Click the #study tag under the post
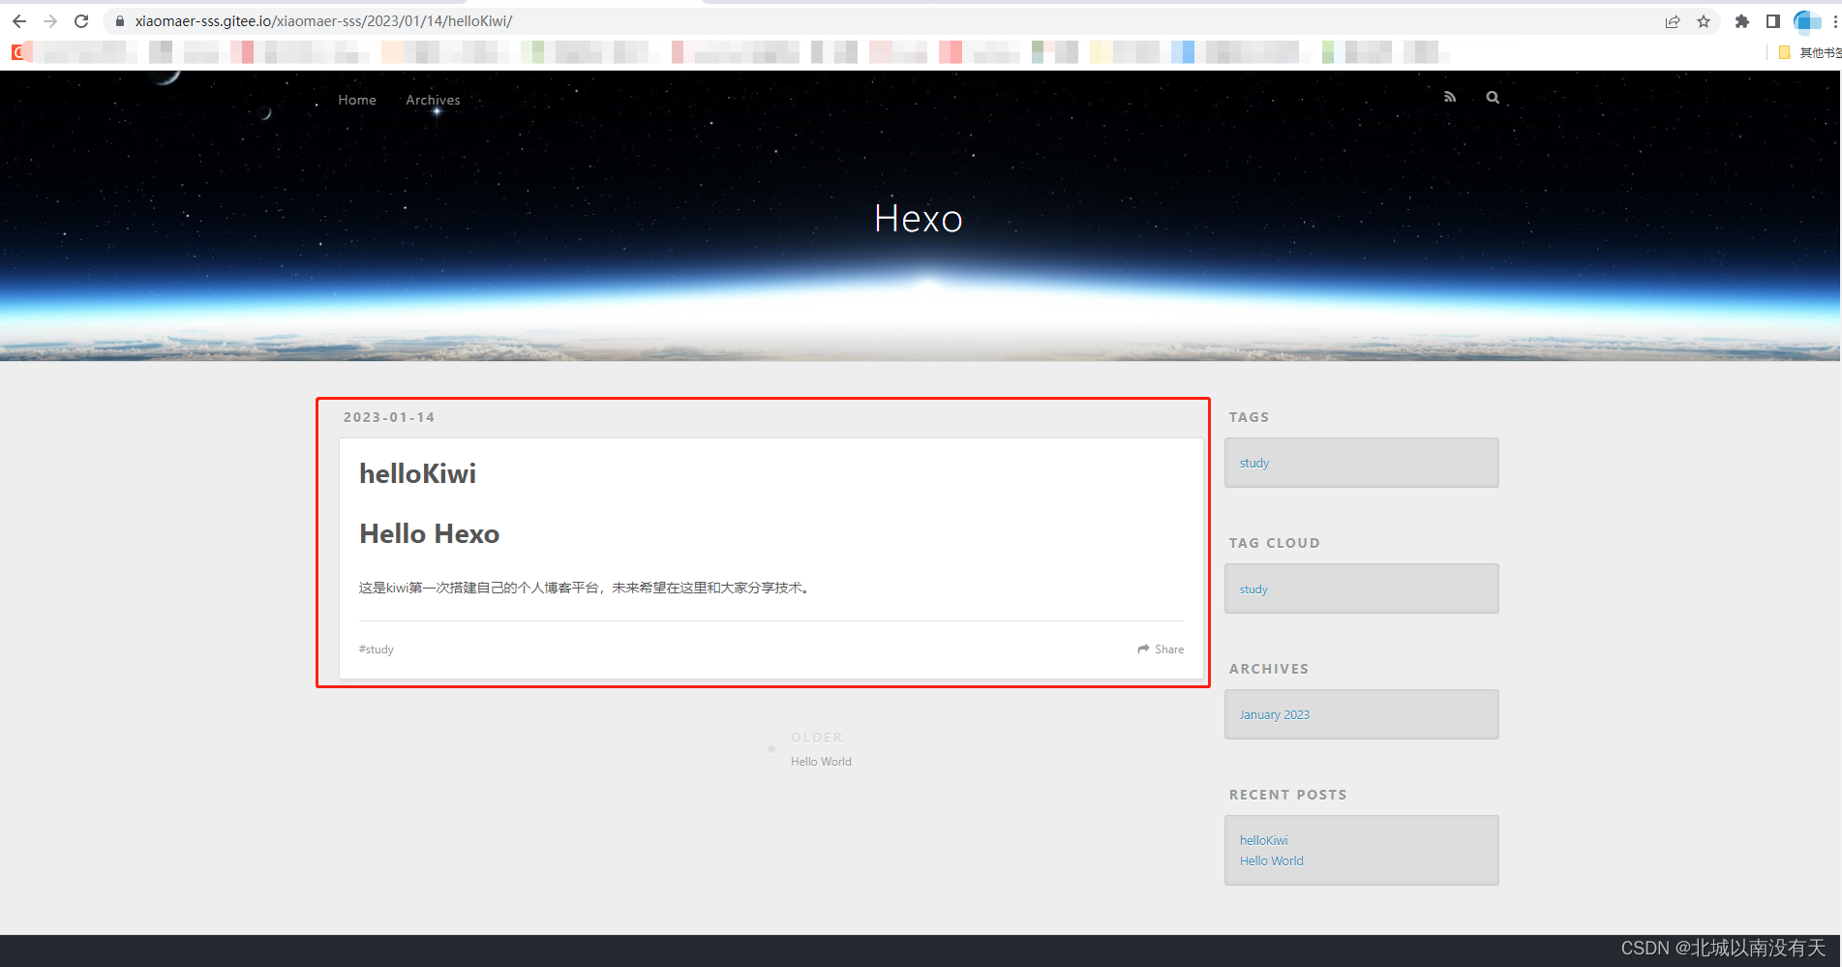 [377, 650]
